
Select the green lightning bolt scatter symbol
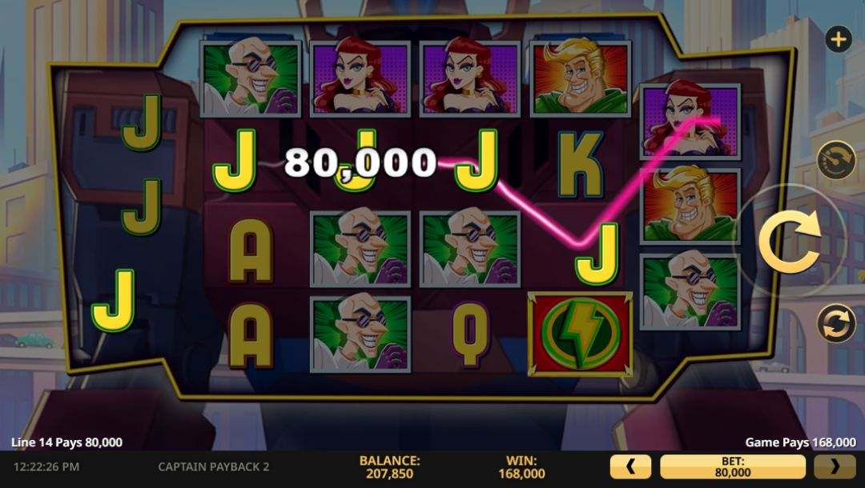[580, 334]
